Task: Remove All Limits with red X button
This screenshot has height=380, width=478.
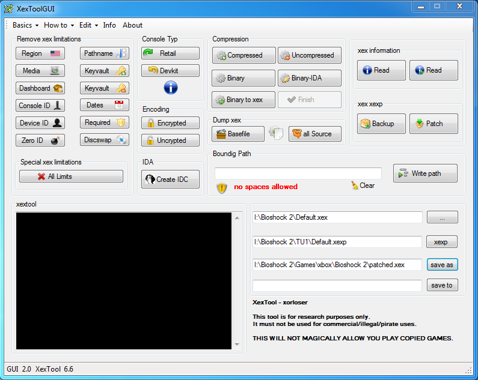Action: [x=71, y=176]
